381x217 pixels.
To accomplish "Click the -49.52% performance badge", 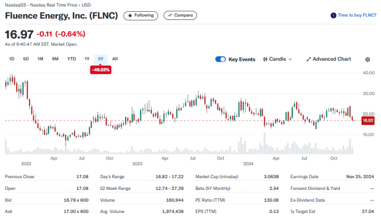I will (x=101, y=70).
